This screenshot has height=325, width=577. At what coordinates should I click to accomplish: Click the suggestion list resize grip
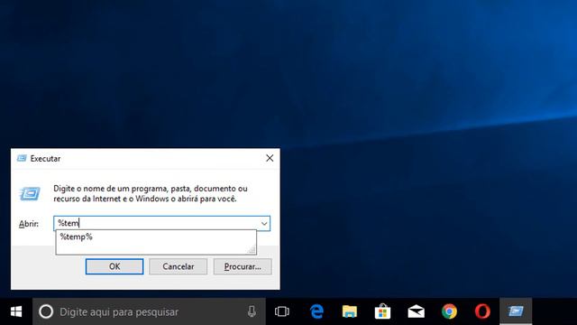pos(252,251)
